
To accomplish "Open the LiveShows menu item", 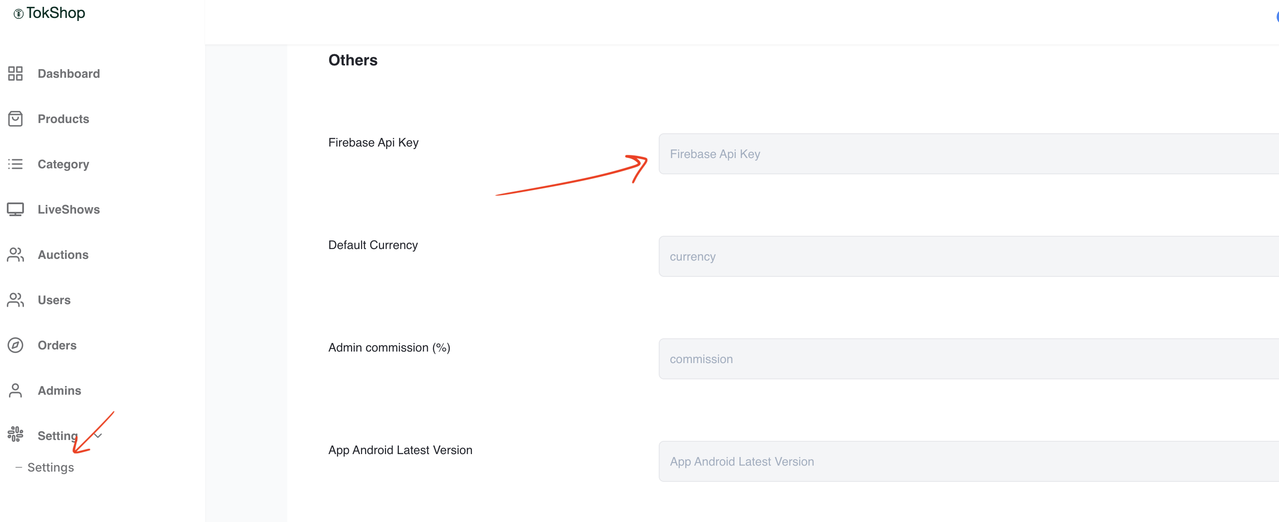I will pos(68,209).
